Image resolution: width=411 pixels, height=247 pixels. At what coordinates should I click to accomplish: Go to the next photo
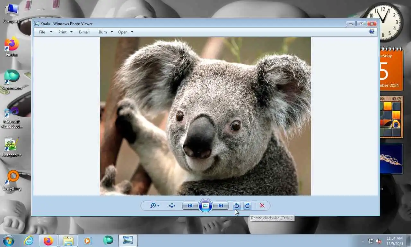(221, 206)
